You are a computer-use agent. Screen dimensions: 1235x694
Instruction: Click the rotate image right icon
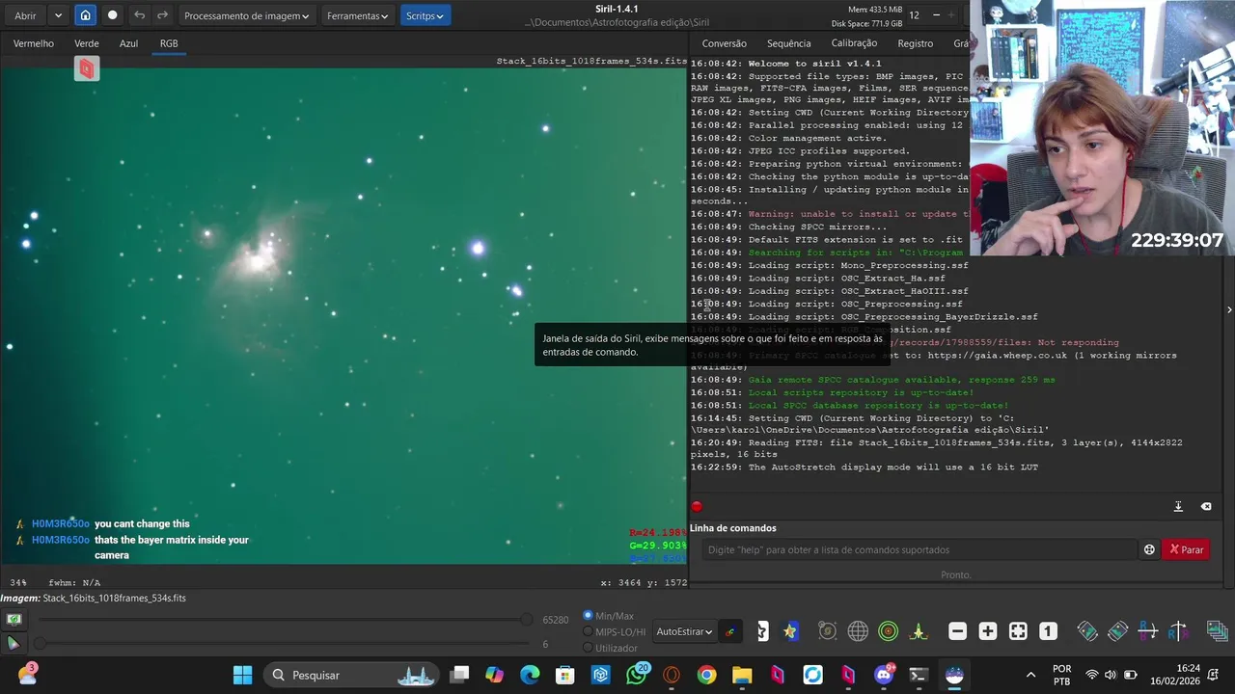pos(1117,631)
